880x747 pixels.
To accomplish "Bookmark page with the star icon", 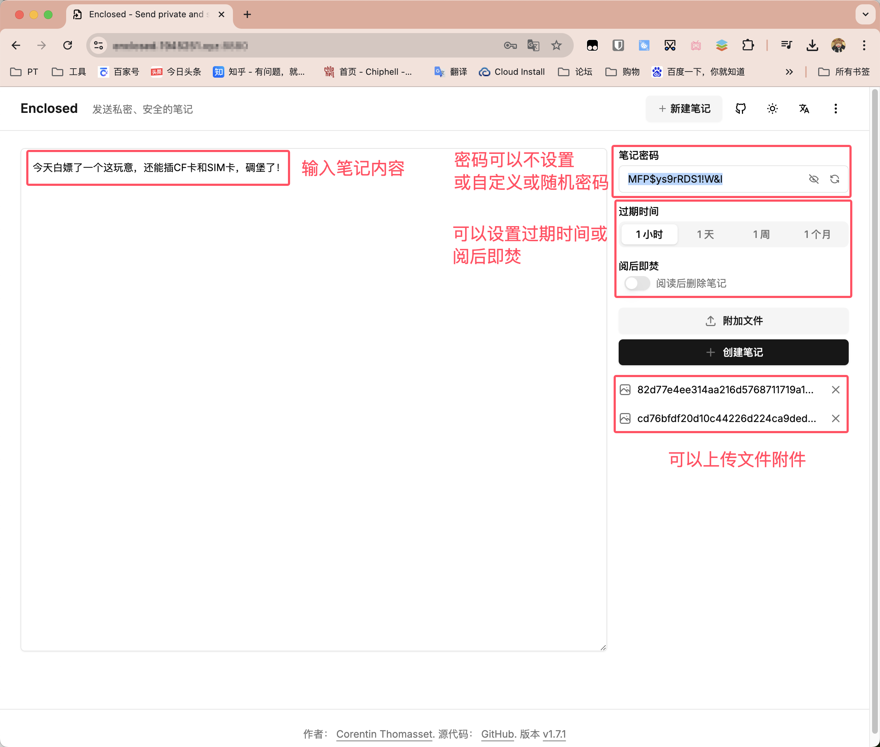I will [x=556, y=45].
